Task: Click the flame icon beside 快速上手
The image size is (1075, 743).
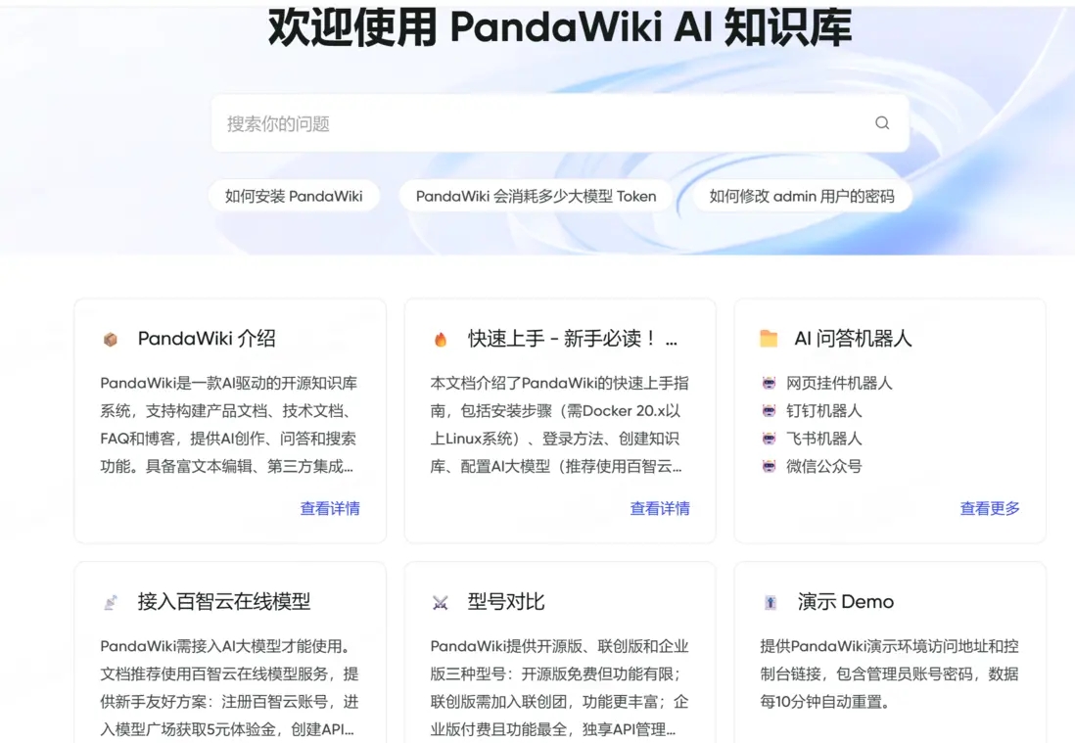Action: coord(441,339)
